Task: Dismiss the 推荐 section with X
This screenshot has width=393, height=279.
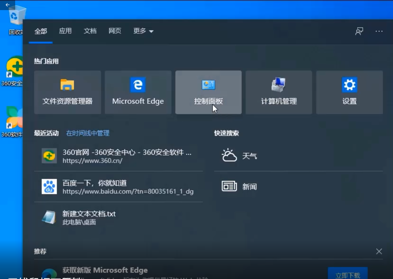Action: 379,252
